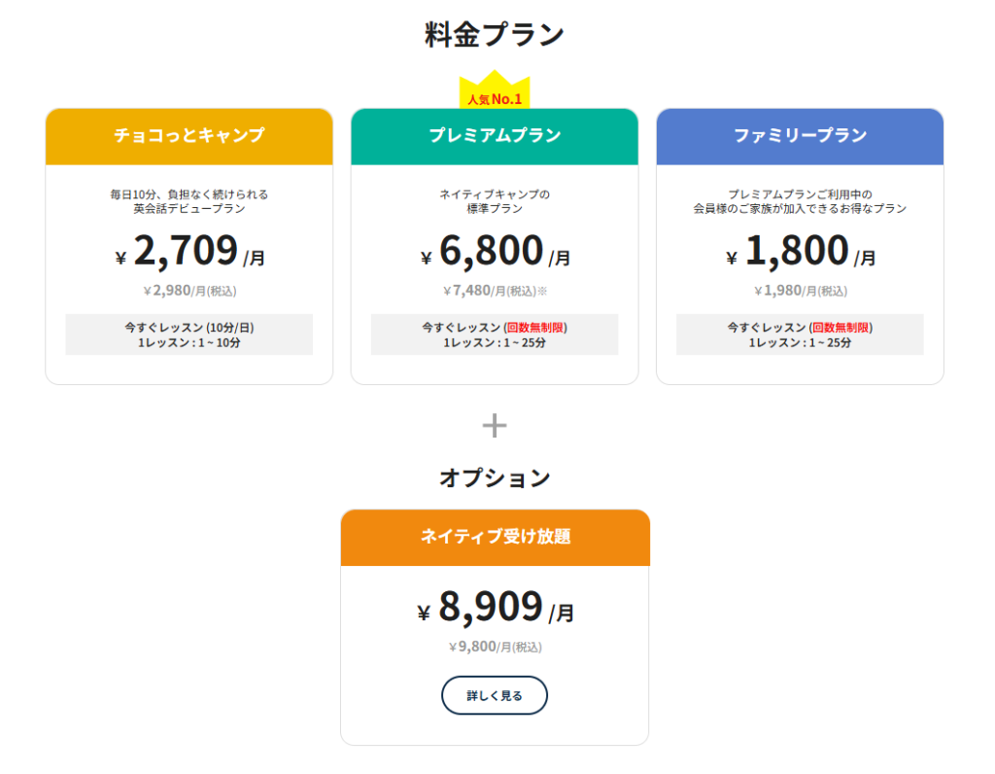This screenshot has width=995, height=774.
Task: Click the red 回数無制限 text in ファミリープラン
Action: [841, 328]
